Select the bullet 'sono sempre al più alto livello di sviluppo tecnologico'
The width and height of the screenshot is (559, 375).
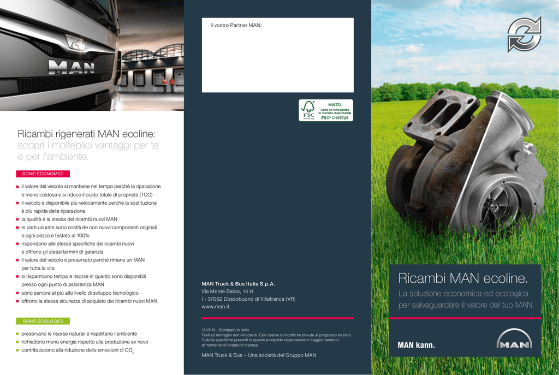pyautogui.click(x=80, y=293)
